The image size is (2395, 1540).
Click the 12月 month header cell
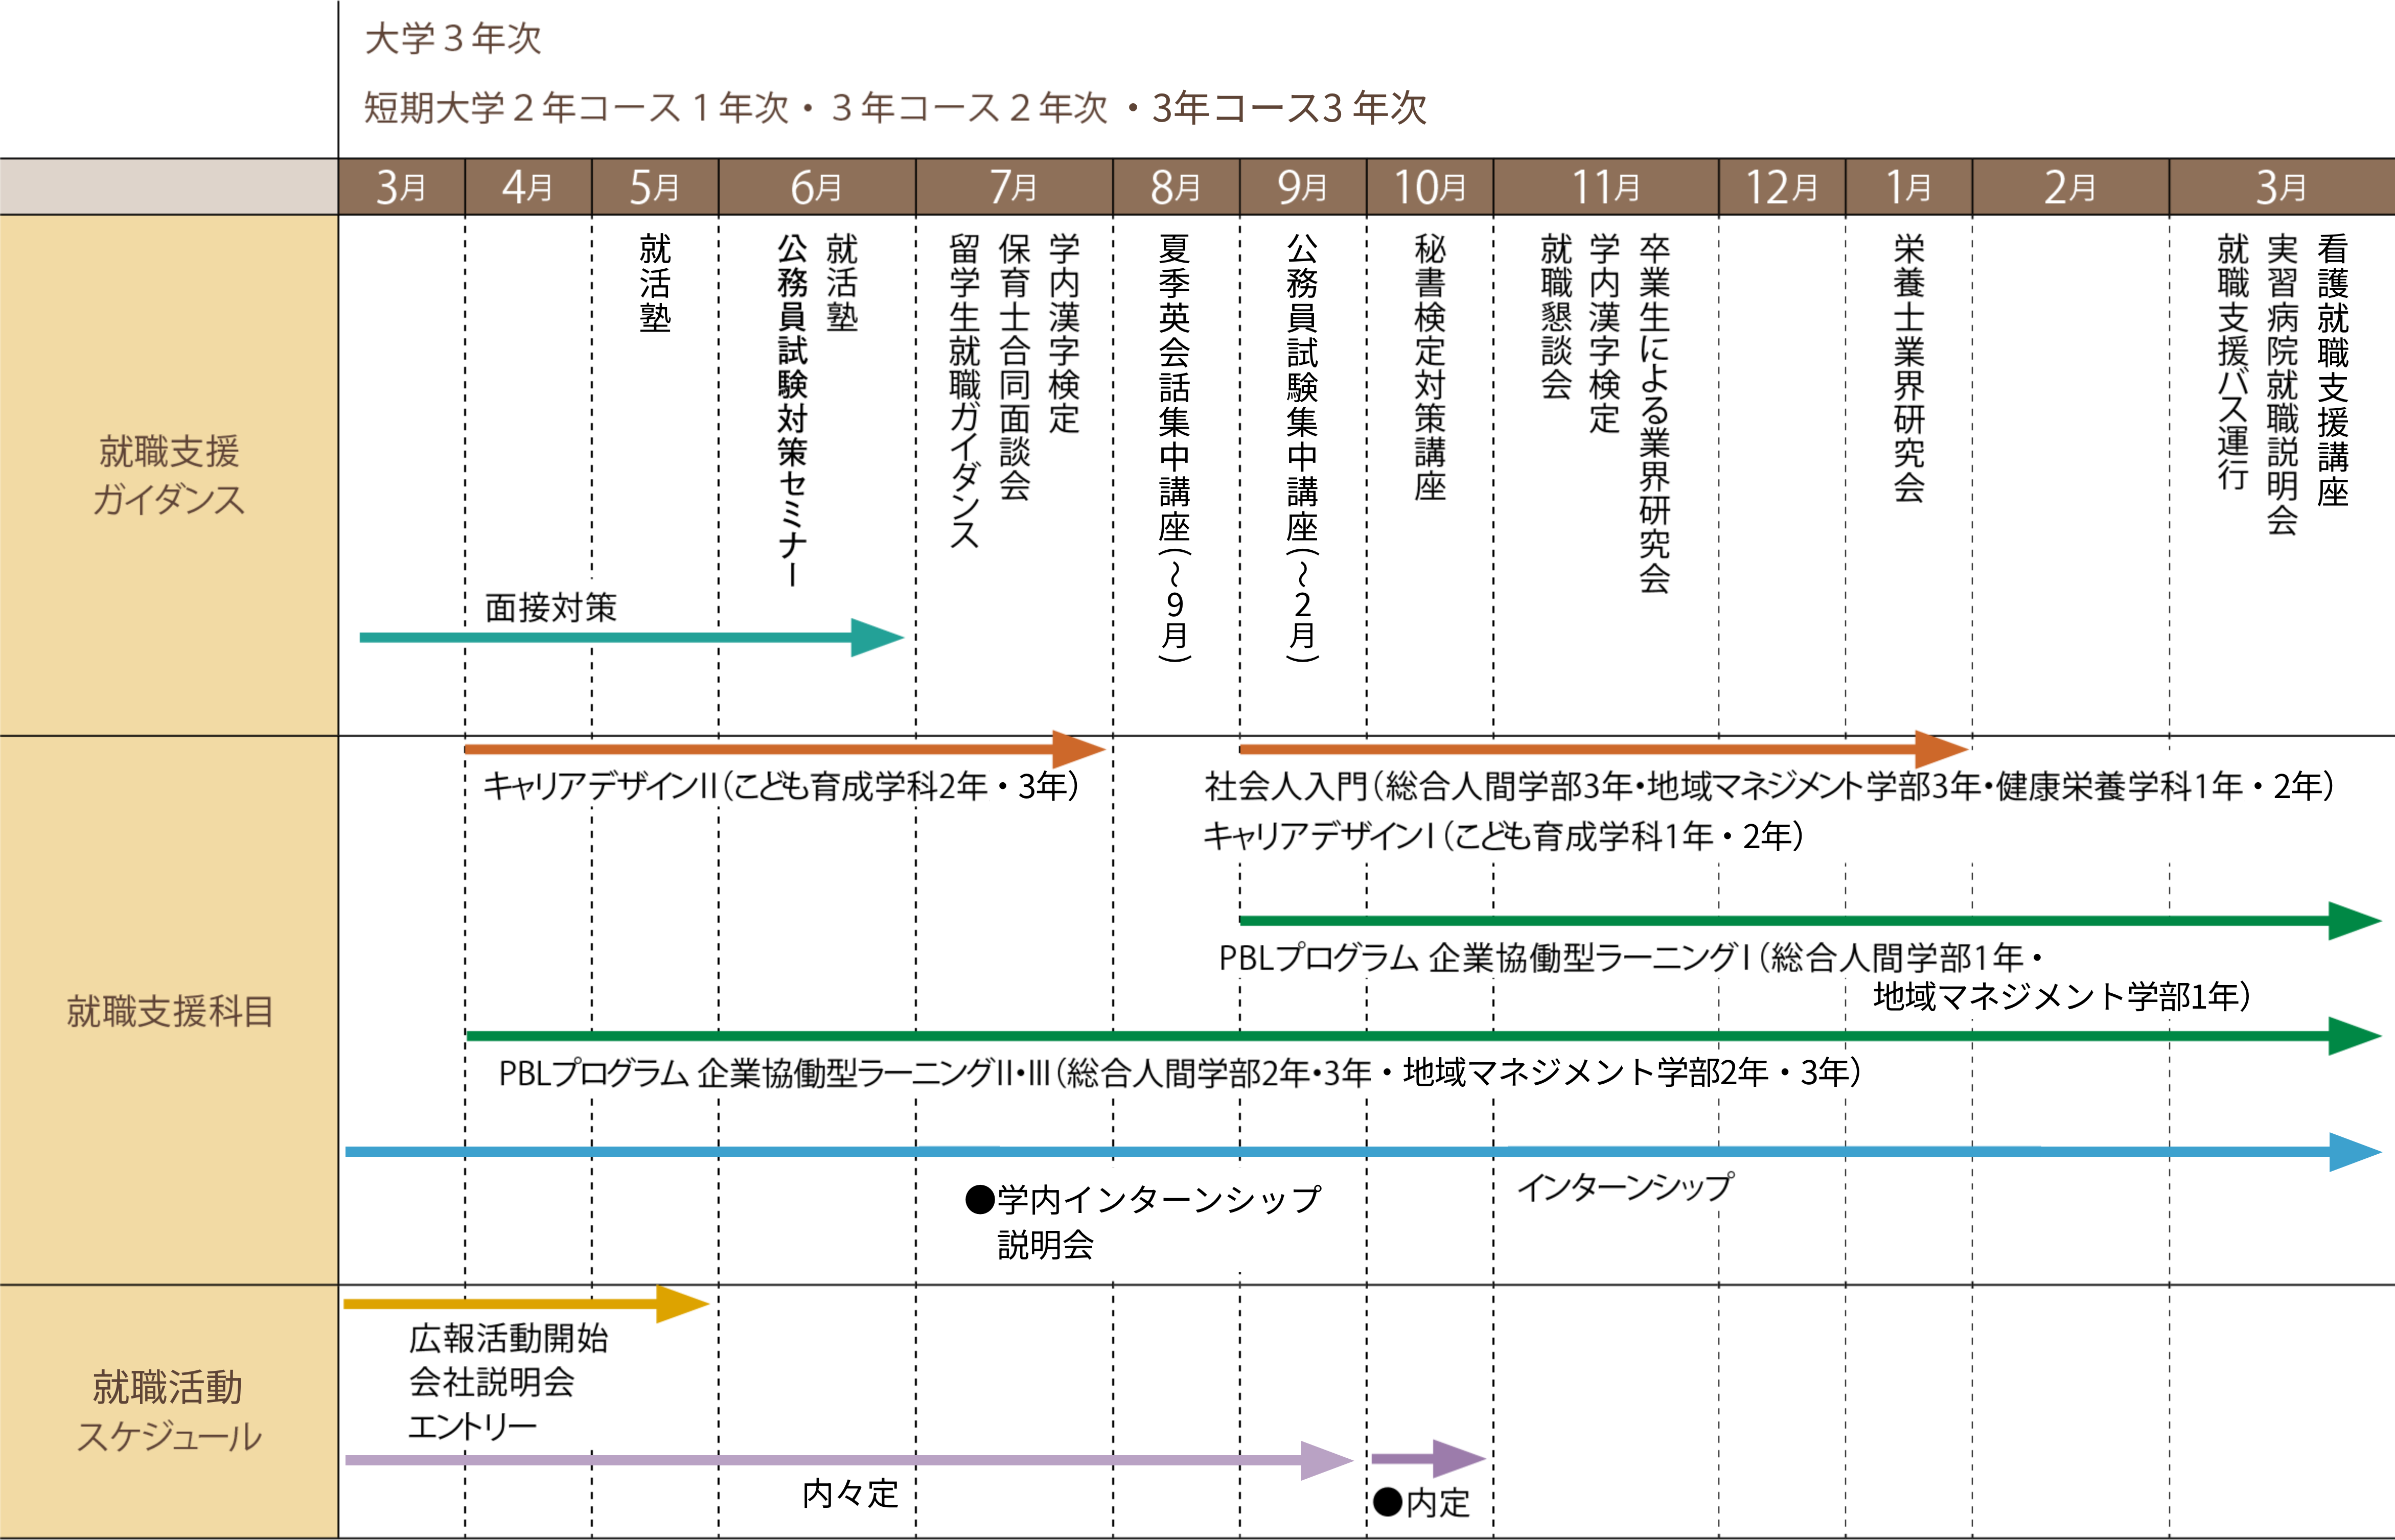pyautogui.click(x=1782, y=187)
